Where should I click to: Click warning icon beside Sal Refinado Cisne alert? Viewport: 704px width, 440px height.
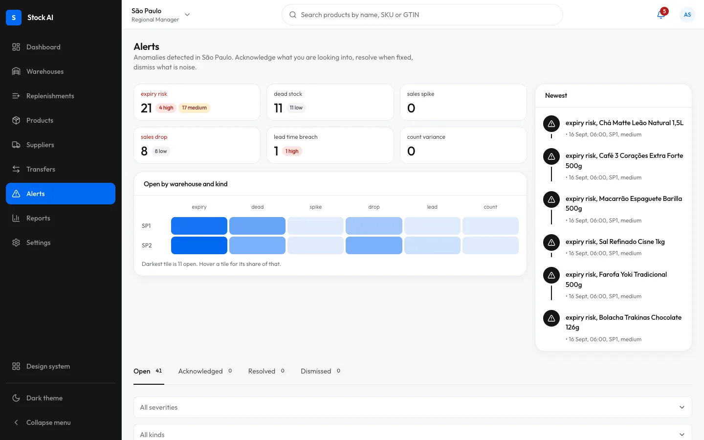coord(551,242)
